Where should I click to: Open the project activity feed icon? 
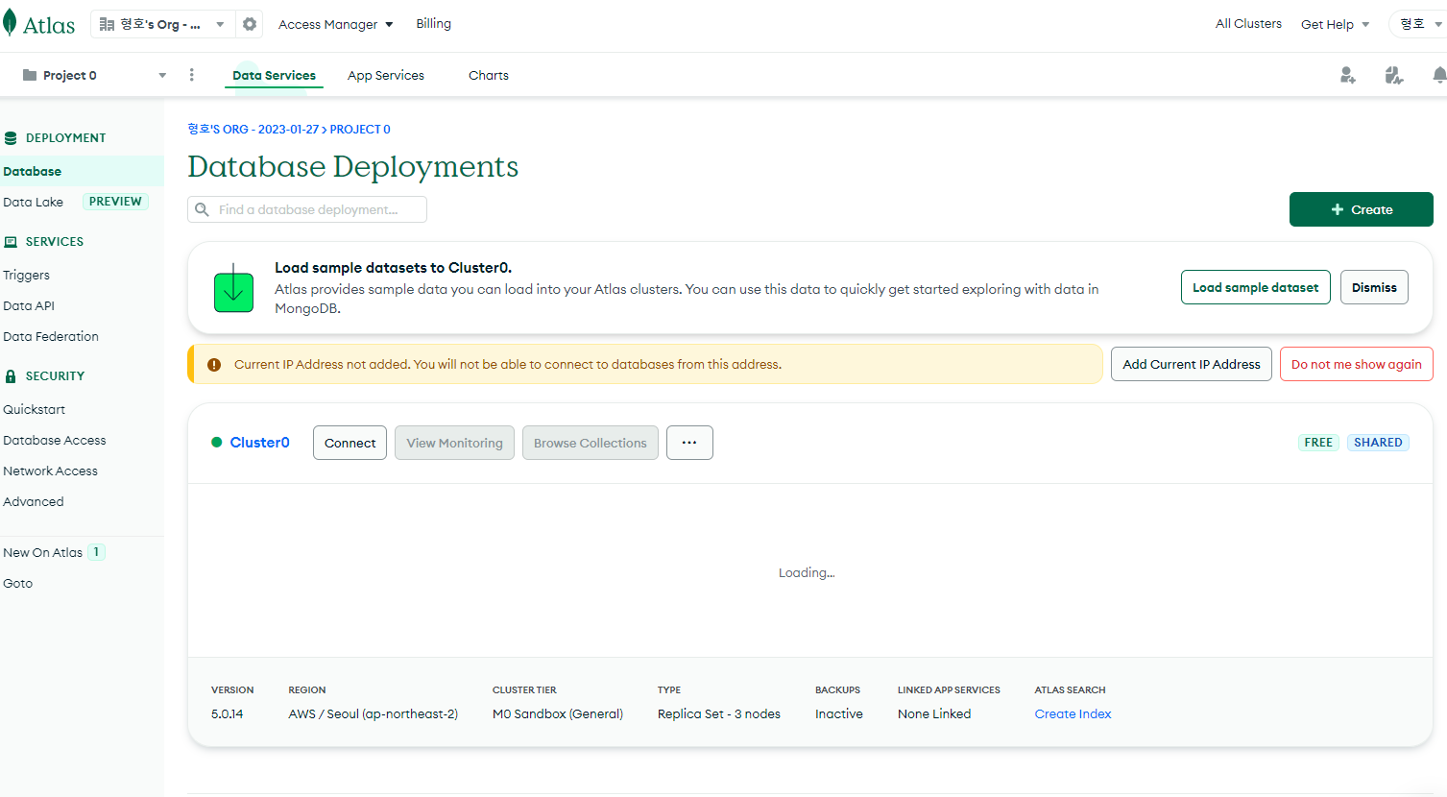click(x=1394, y=75)
